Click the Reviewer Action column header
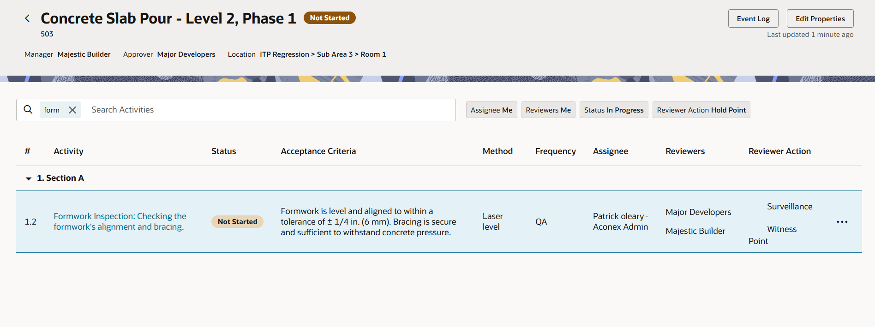Viewport: 875px width, 327px height. point(779,151)
